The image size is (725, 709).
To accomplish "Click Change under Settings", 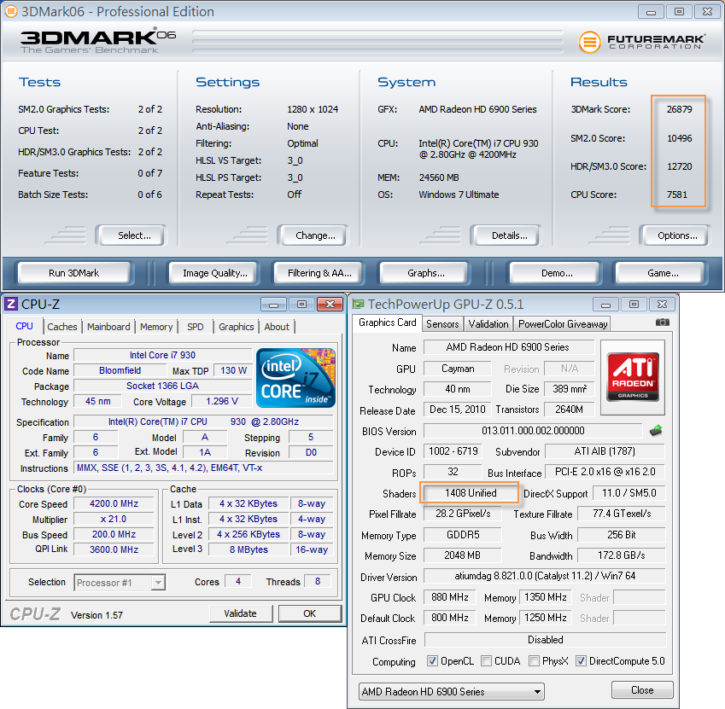I will click(315, 235).
